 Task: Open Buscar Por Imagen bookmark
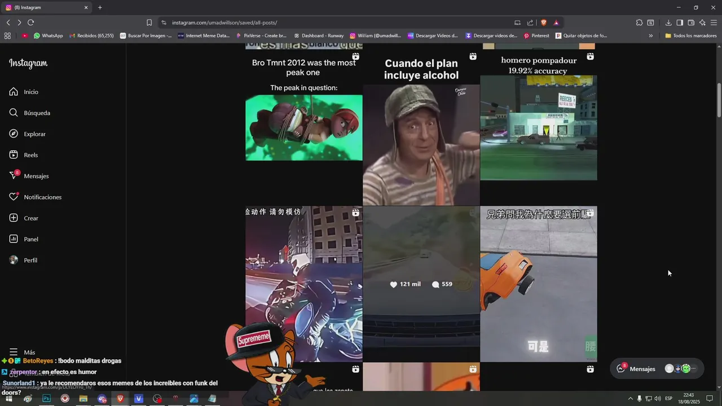(x=146, y=36)
